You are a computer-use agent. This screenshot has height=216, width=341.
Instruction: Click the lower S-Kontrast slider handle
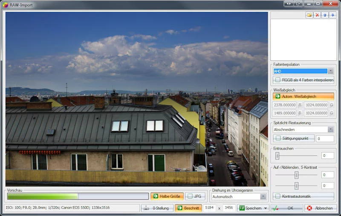[296, 186]
